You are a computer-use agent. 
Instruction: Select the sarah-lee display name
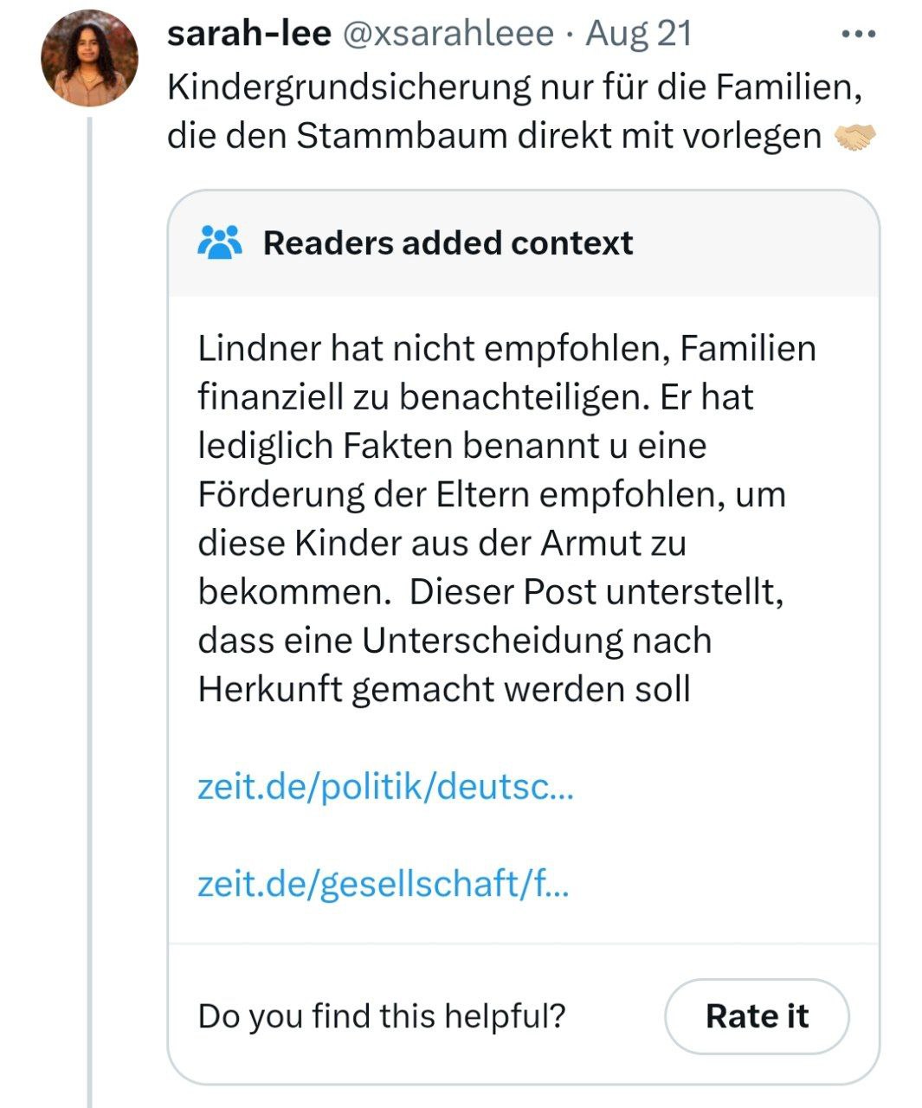tap(249, 34)
